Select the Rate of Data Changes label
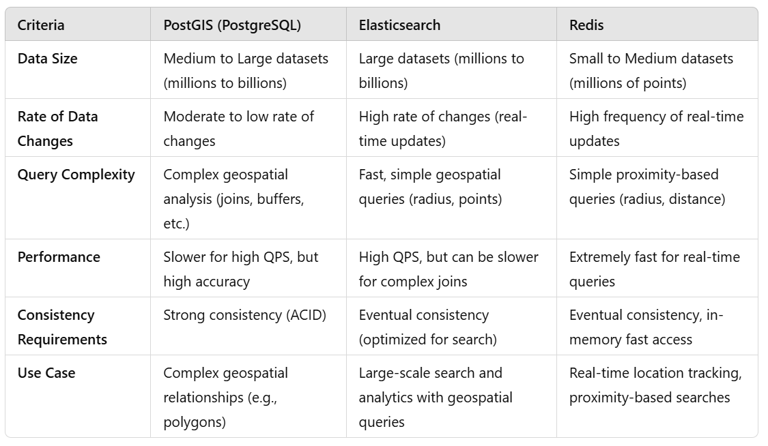The height and width of the screenshot is (446, 768). coord(58,129)
